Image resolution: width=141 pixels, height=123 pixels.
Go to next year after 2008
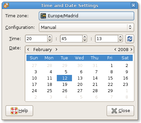pyautogui.click(x=131, y=49)
